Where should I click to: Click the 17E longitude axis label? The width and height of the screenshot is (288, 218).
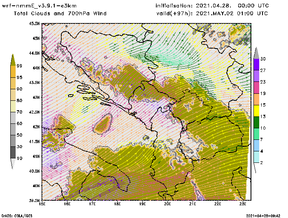[x=92, y=204]
